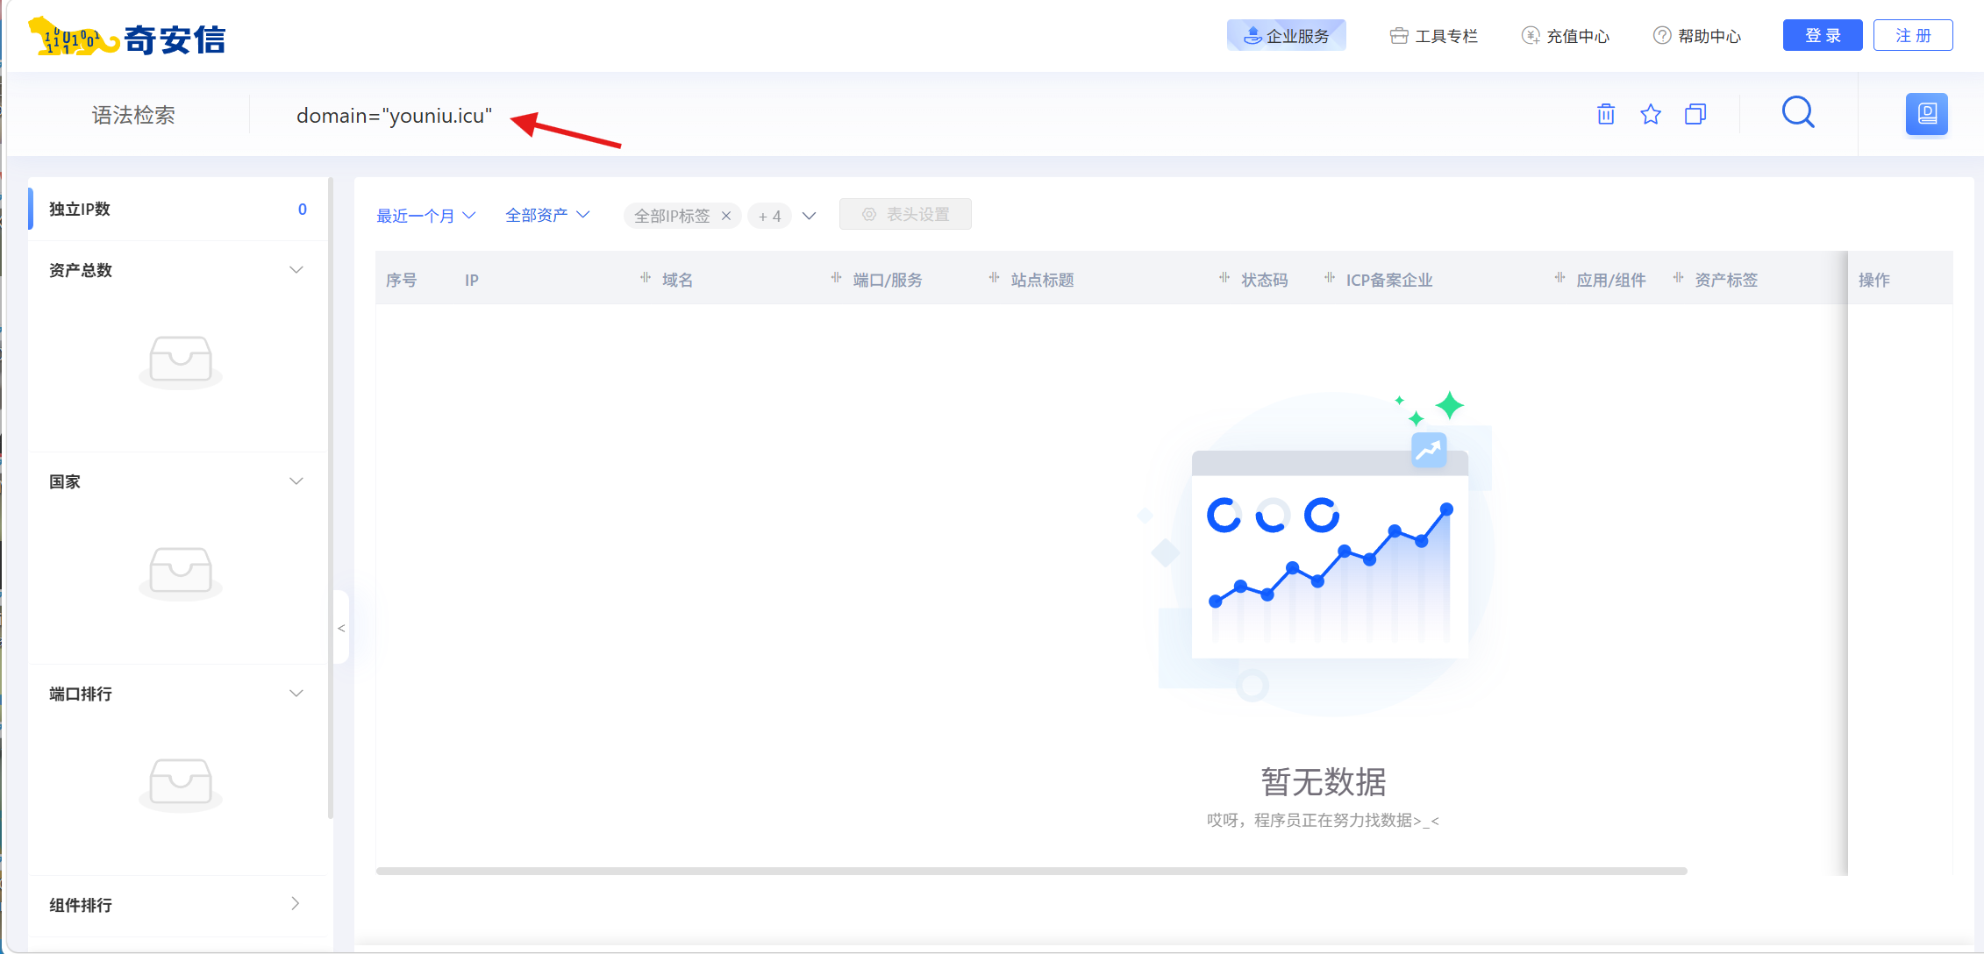The width and height of the screenshot is (1984, 954).
Task: Copy the query with the copy icon
Action: 1695,114
